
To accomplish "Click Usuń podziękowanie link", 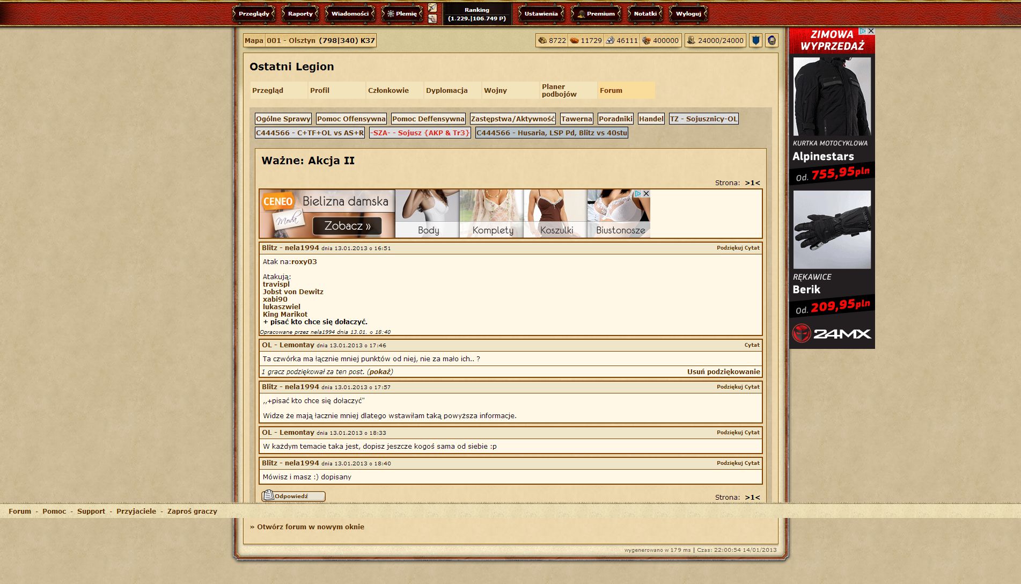I will (723, 371).
